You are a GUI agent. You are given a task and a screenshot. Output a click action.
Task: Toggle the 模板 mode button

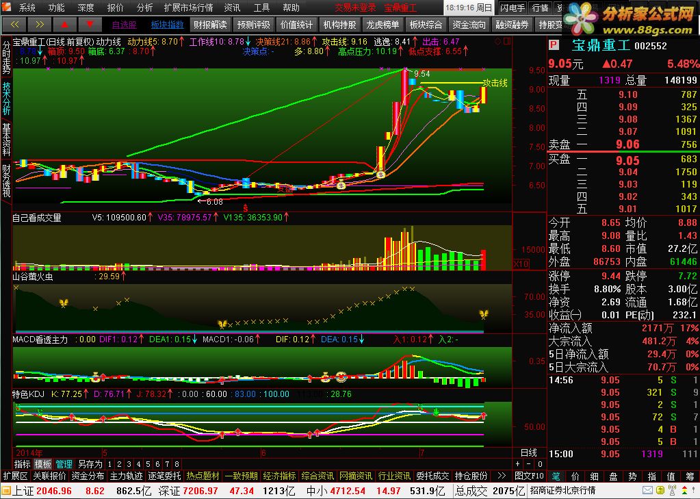[43, 464]
